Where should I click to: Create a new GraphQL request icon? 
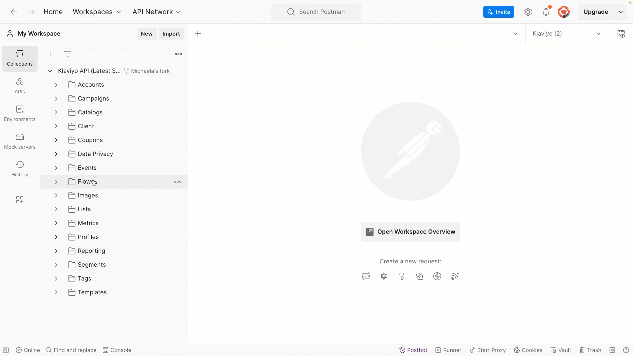point(384,276)
